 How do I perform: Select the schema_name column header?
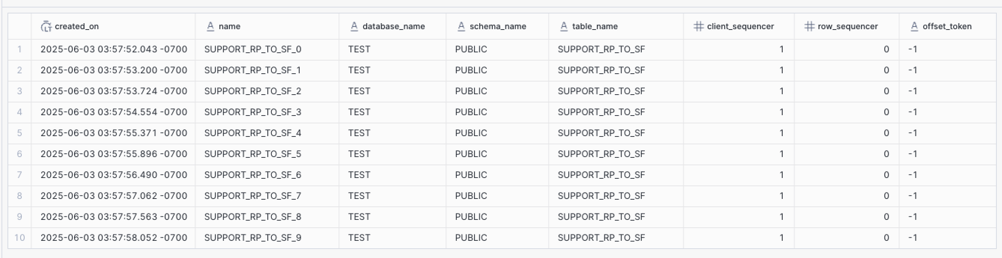[497, 27]
